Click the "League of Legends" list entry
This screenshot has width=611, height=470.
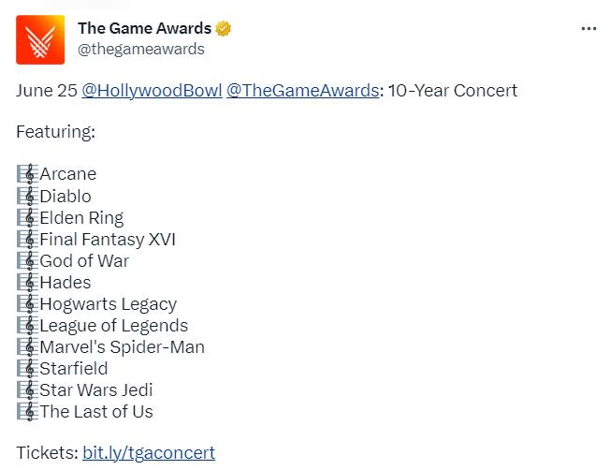113,326
